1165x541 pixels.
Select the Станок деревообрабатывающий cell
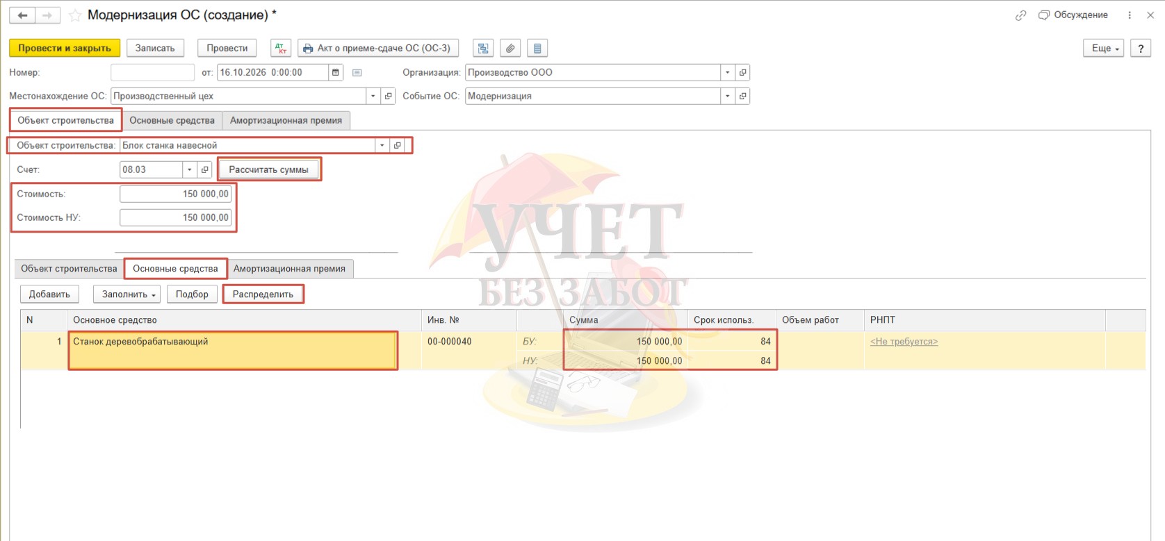pyautogui.click(x=233, y=351)
